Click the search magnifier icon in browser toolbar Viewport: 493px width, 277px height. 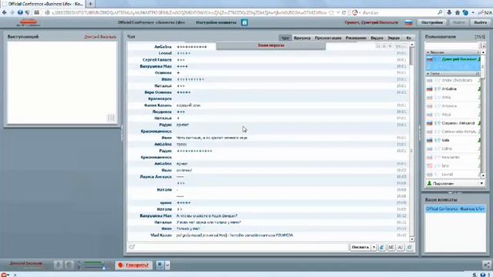[440, 12]
